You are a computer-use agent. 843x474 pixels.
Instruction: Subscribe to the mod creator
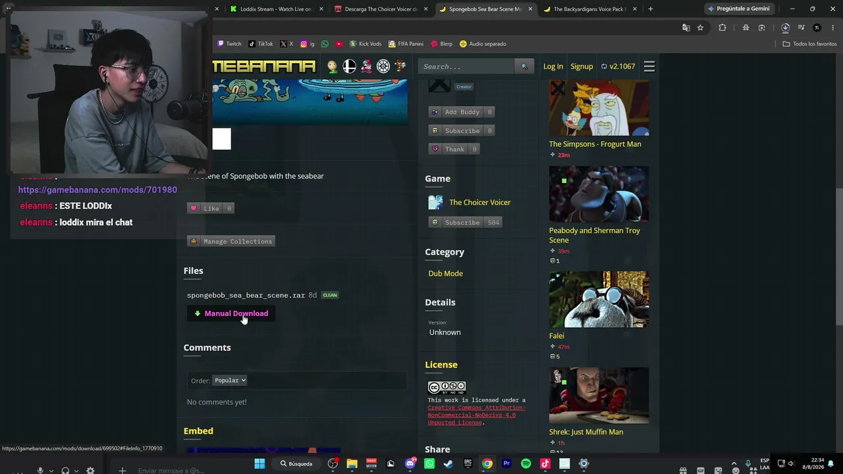(462, 130)
